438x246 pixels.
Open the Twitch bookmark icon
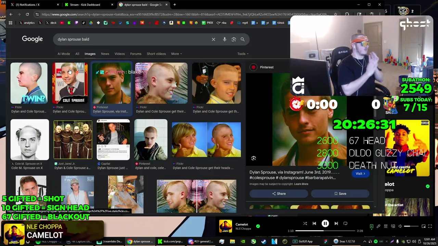pyautogui.click(x=76, y=23)
